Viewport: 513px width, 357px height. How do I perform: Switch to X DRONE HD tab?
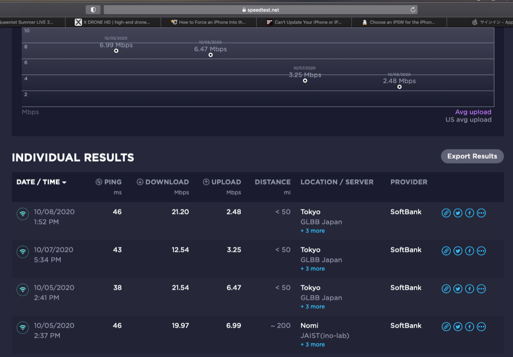[113, 22]
